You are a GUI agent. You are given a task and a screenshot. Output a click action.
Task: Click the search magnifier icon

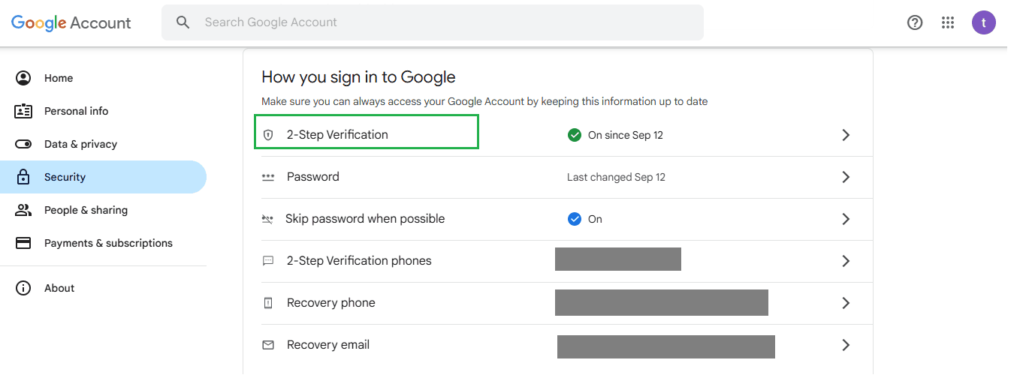coord(183,22)
